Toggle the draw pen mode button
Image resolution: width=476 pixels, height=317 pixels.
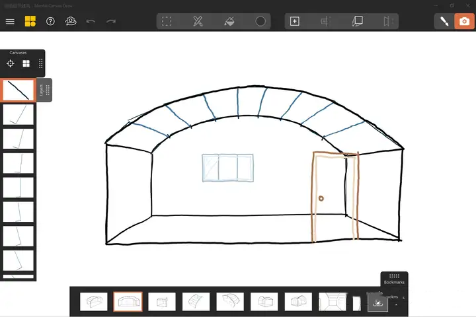[444, 21]
